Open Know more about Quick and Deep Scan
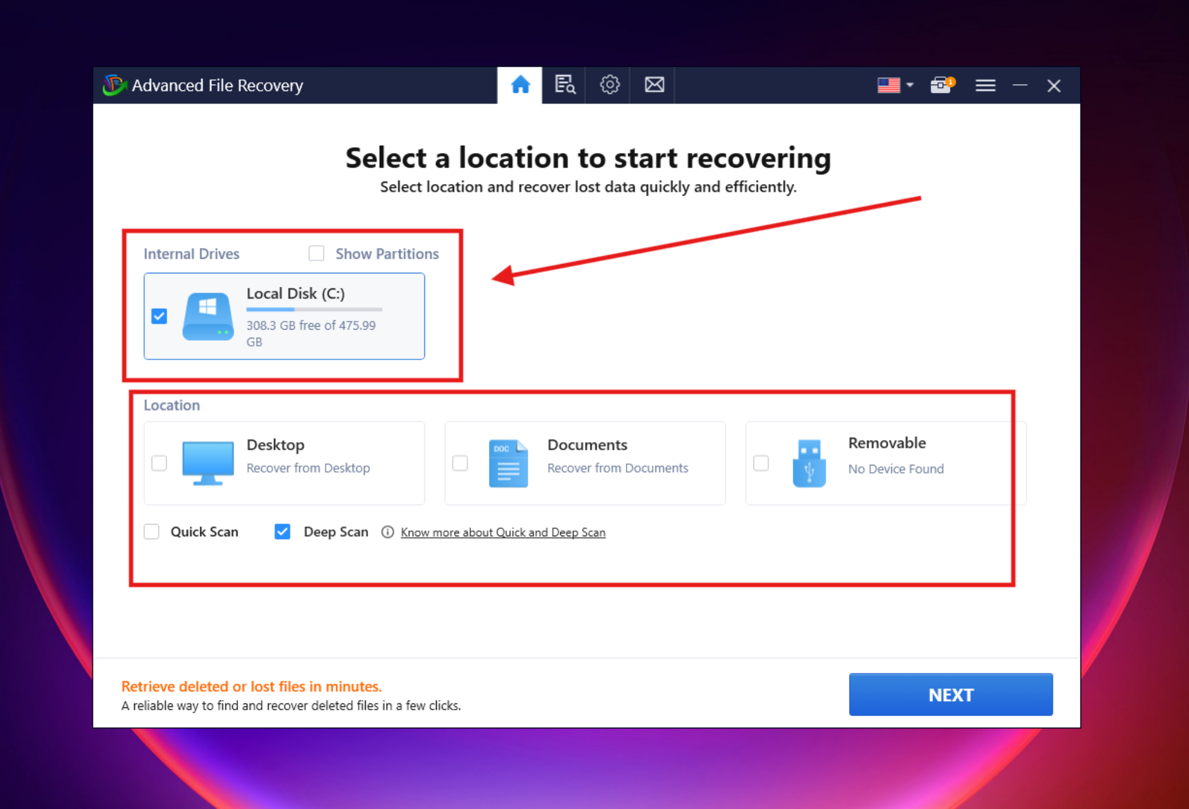1189x809 pixels. (503, 532)
